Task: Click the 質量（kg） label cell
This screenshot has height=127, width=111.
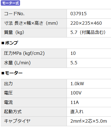Action: click(34, 33)
